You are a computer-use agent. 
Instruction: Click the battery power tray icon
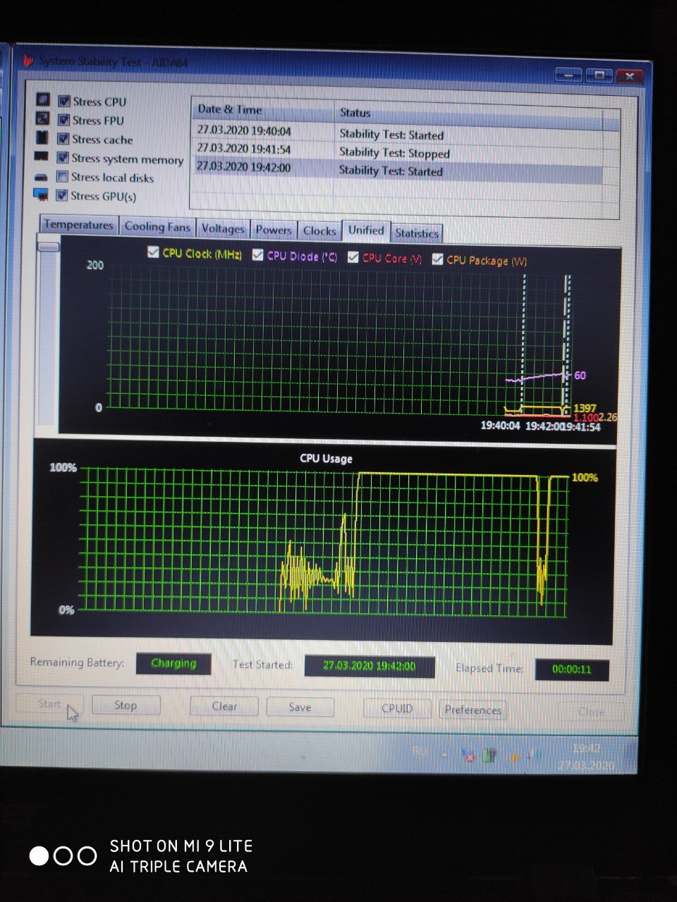489,757
